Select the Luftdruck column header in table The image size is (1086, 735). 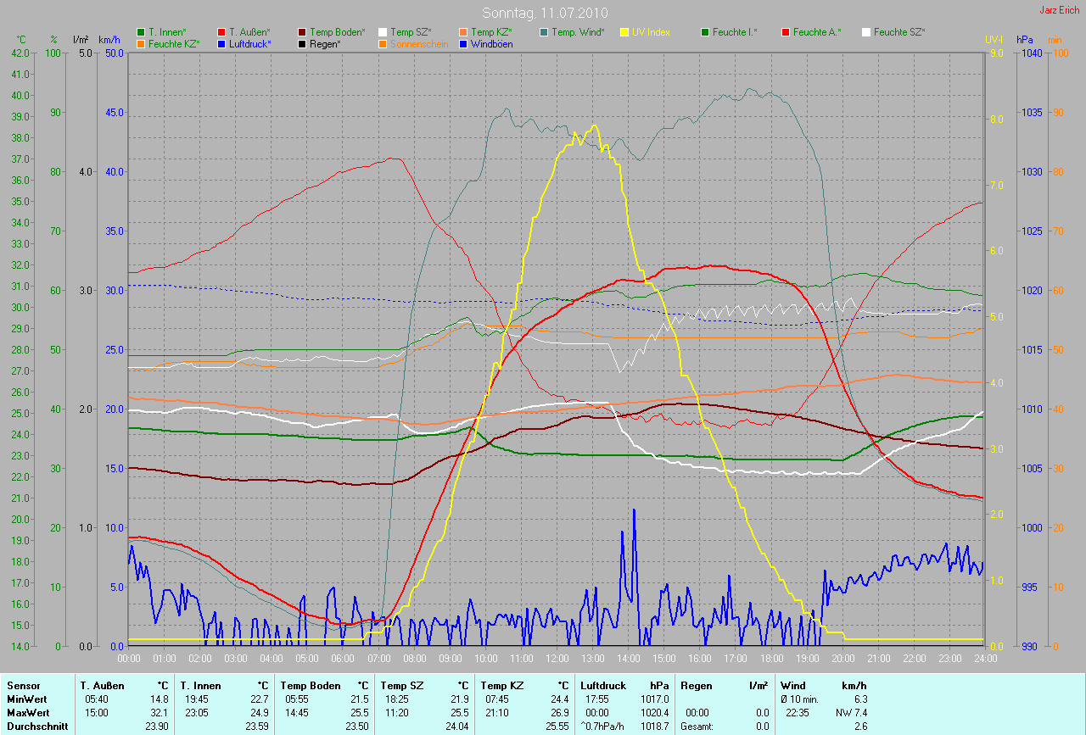point(603,685)
